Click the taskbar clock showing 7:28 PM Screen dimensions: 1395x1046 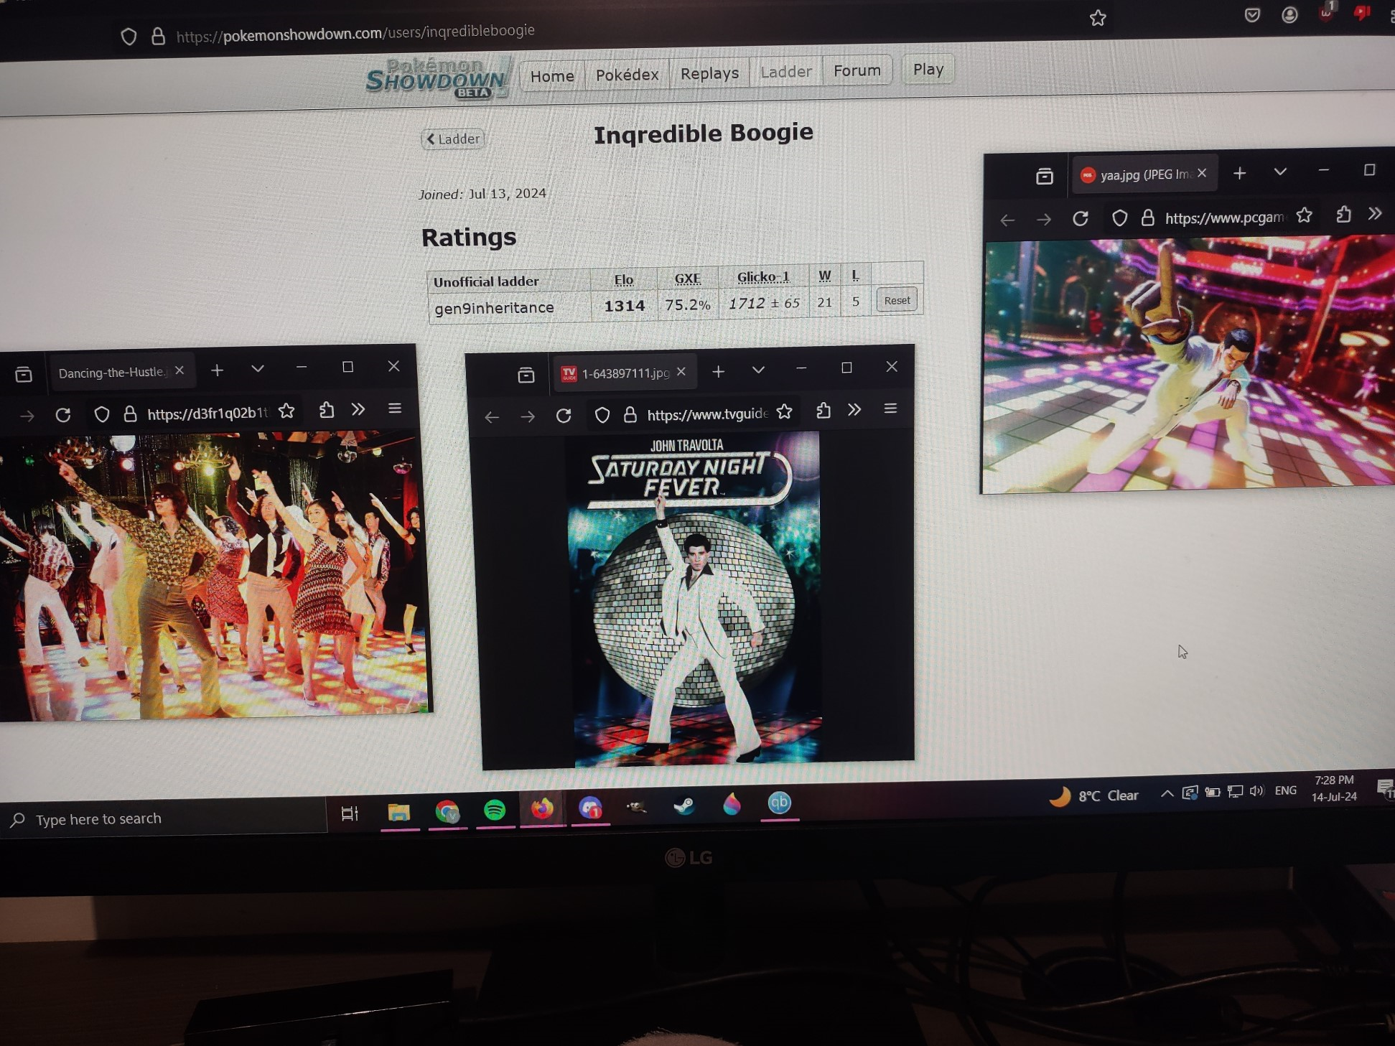pyautogui.click(x=1334, y=788)
